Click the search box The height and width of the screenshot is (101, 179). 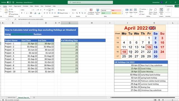(x=90, y=2)
